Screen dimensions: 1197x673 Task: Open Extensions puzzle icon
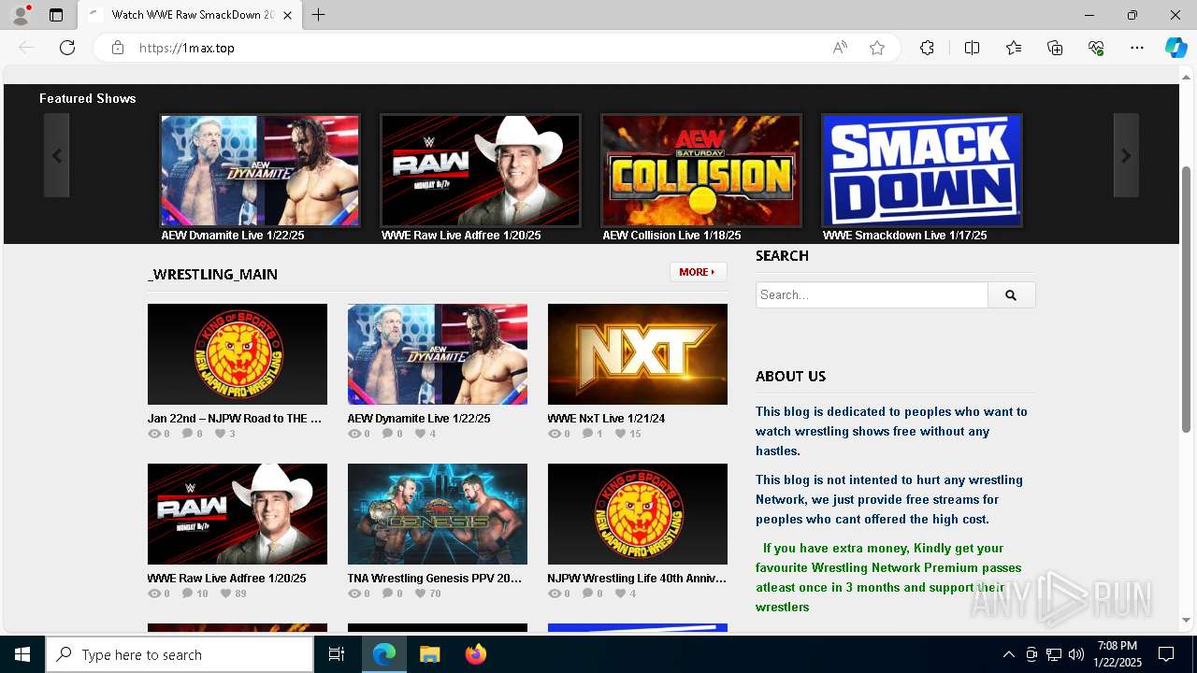pos(927,48)
